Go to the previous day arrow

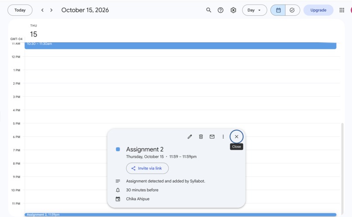coord(42,10)
